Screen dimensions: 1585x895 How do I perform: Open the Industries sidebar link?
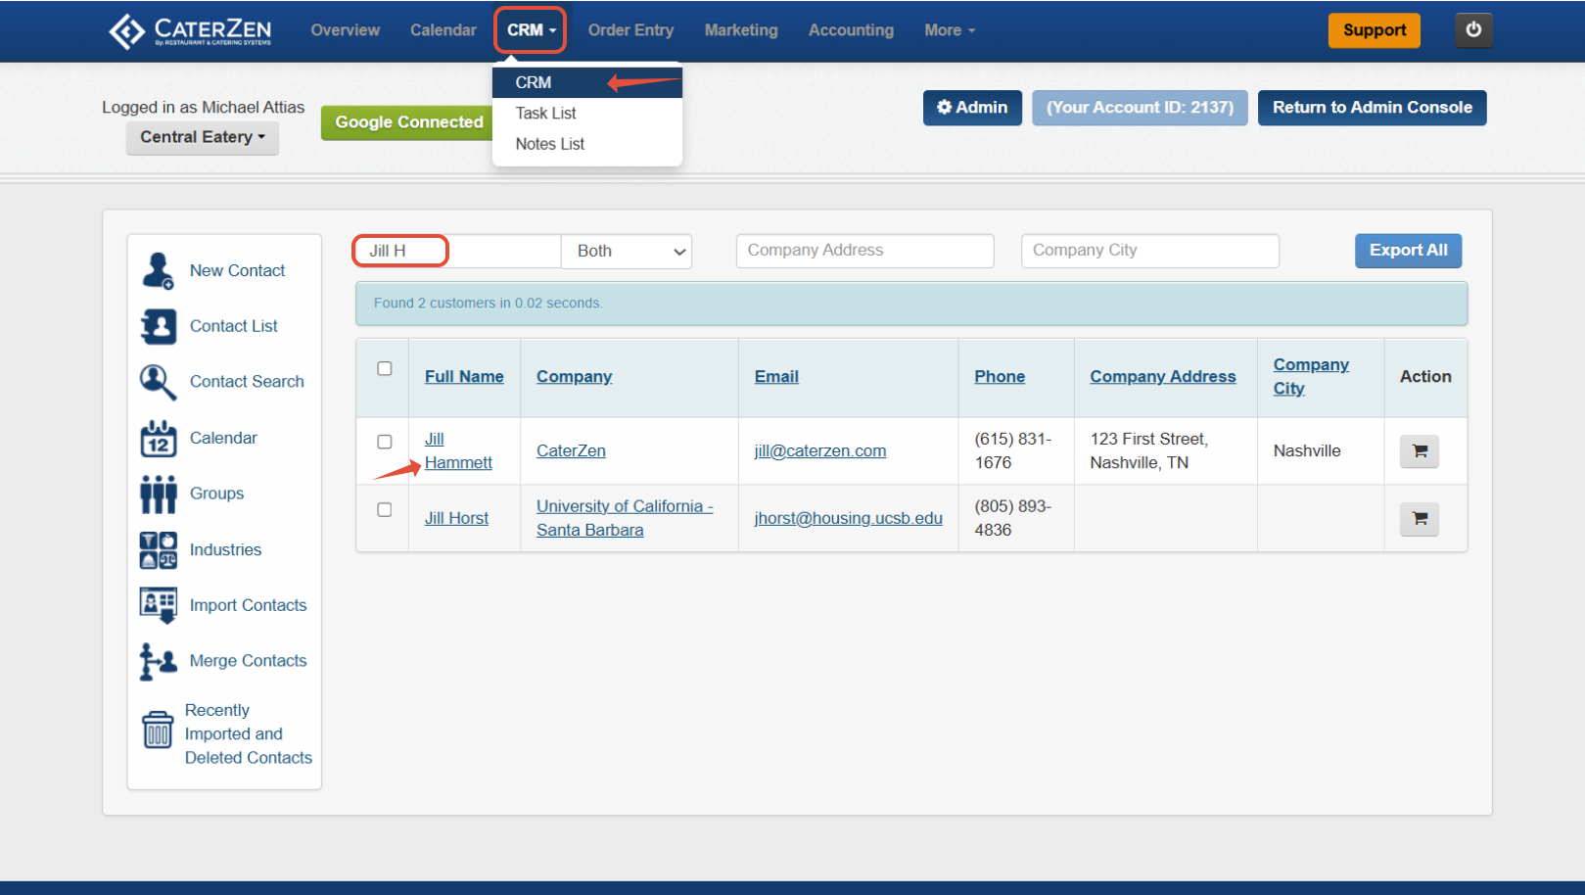(225, 549)
